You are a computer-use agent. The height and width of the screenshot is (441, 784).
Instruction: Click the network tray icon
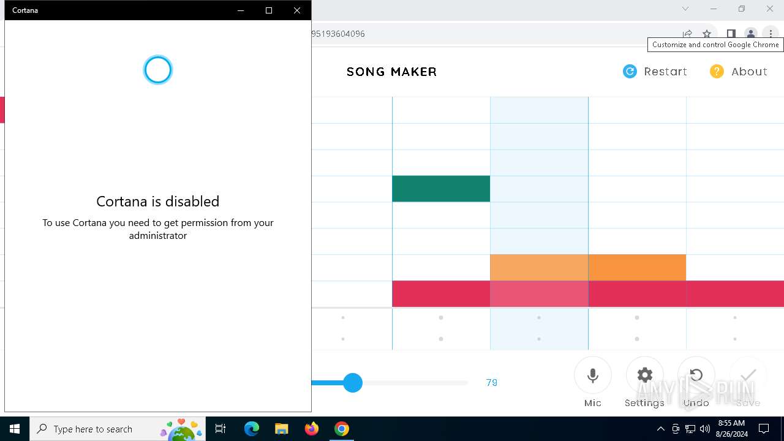[x=690, y=429]
